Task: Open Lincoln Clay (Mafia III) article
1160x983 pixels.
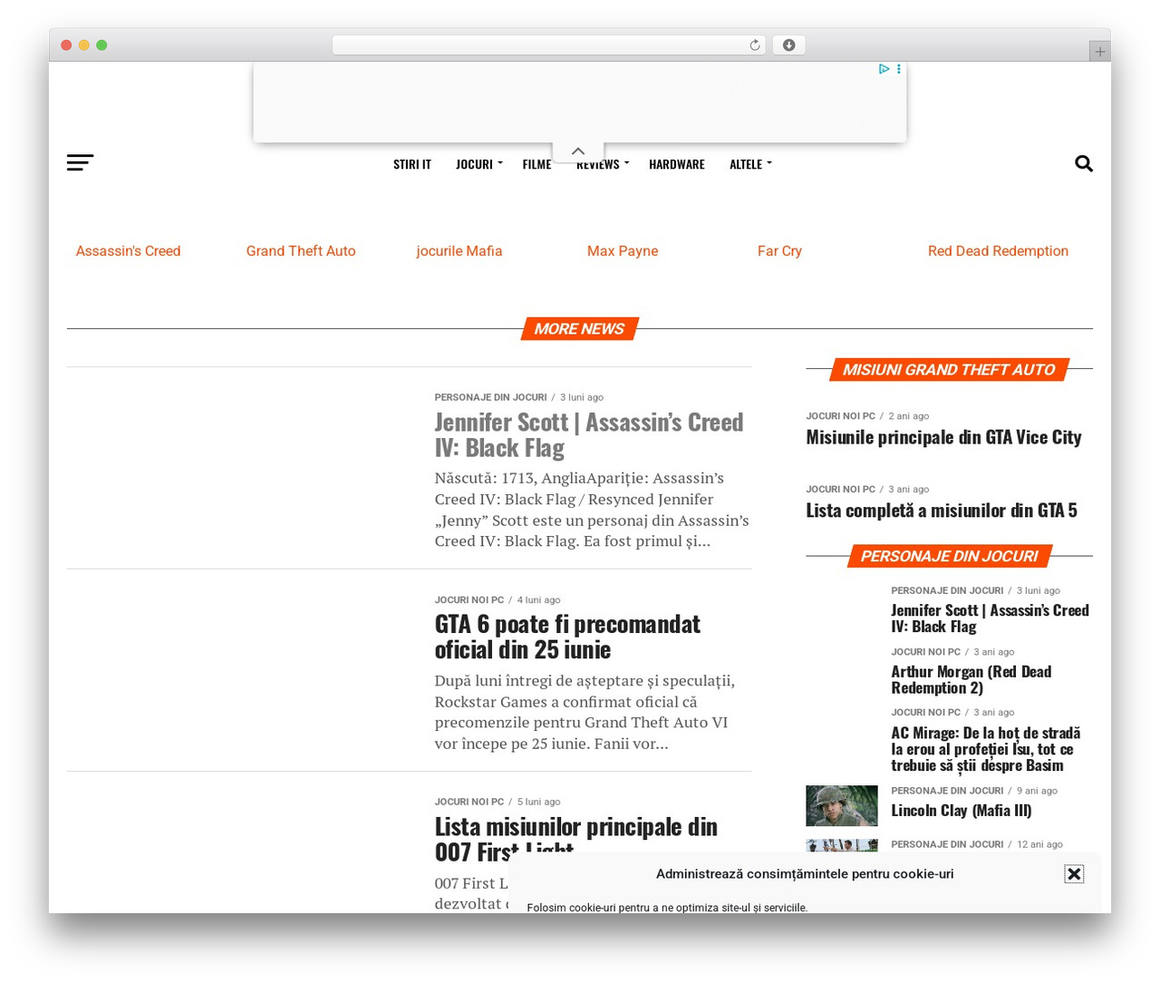Action: point(962,811)
